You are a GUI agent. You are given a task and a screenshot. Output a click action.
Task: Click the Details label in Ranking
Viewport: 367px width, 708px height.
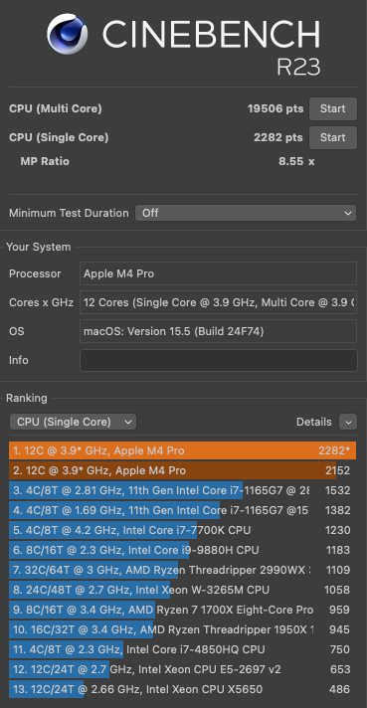[x=313, y=422]
